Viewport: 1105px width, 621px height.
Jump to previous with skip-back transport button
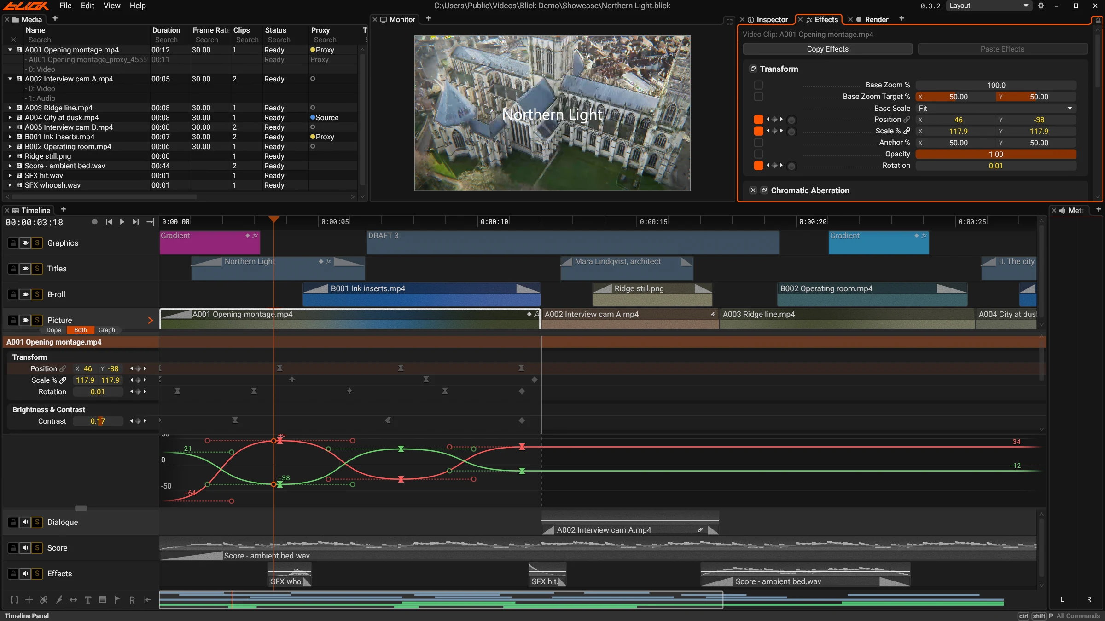tap(109, 222)
